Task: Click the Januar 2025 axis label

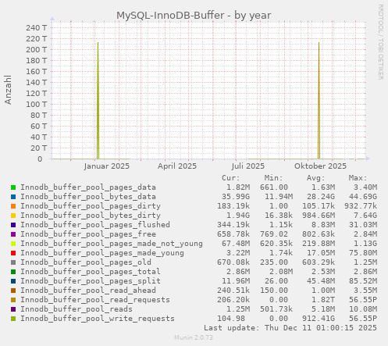Action: coord(107,166)
